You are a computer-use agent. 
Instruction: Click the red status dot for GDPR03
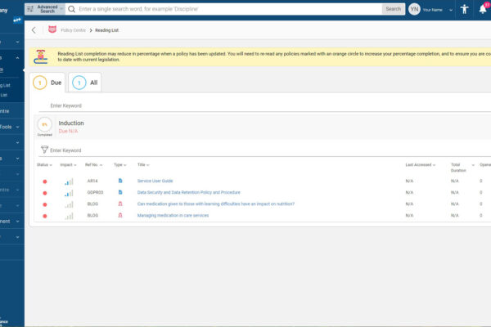pos(45,193)
